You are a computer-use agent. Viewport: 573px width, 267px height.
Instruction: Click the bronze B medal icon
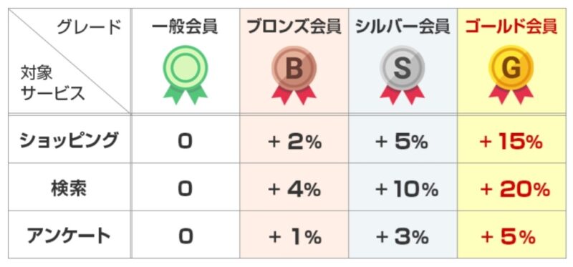coord(294,74)
